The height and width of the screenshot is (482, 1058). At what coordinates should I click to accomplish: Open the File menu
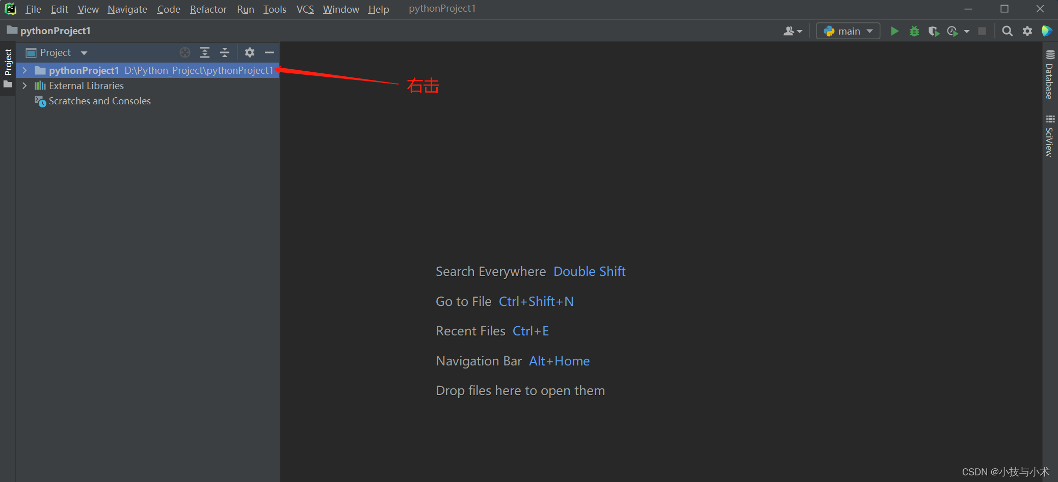[33, 9]
